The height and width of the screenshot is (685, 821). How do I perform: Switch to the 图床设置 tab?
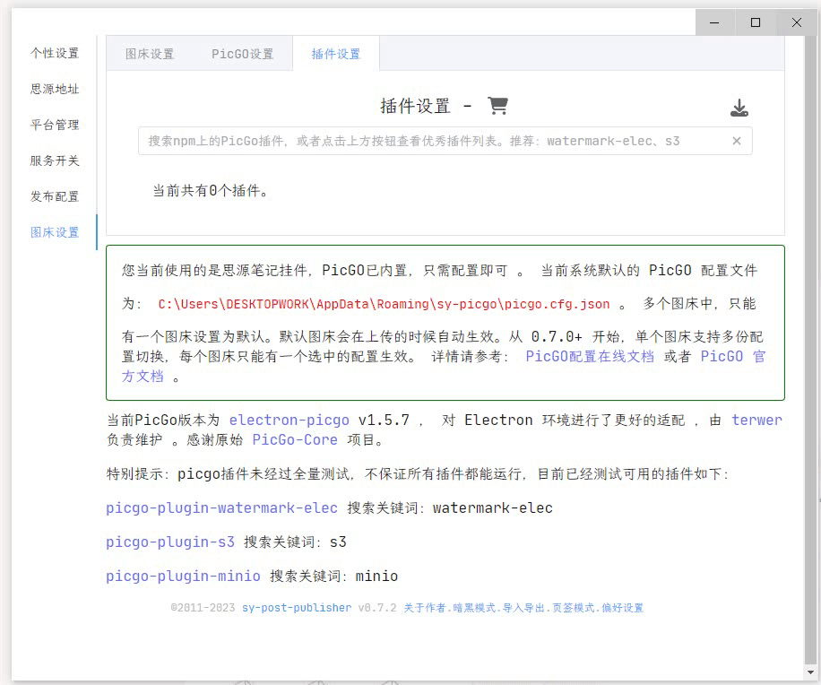click(x=150, y=54)
